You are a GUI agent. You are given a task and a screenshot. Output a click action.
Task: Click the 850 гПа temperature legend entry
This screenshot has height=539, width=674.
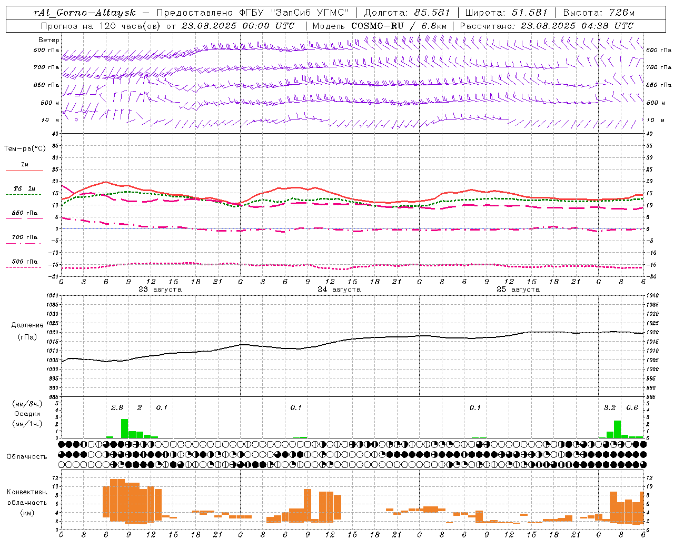pyautogui.click(x=24, y=213)
